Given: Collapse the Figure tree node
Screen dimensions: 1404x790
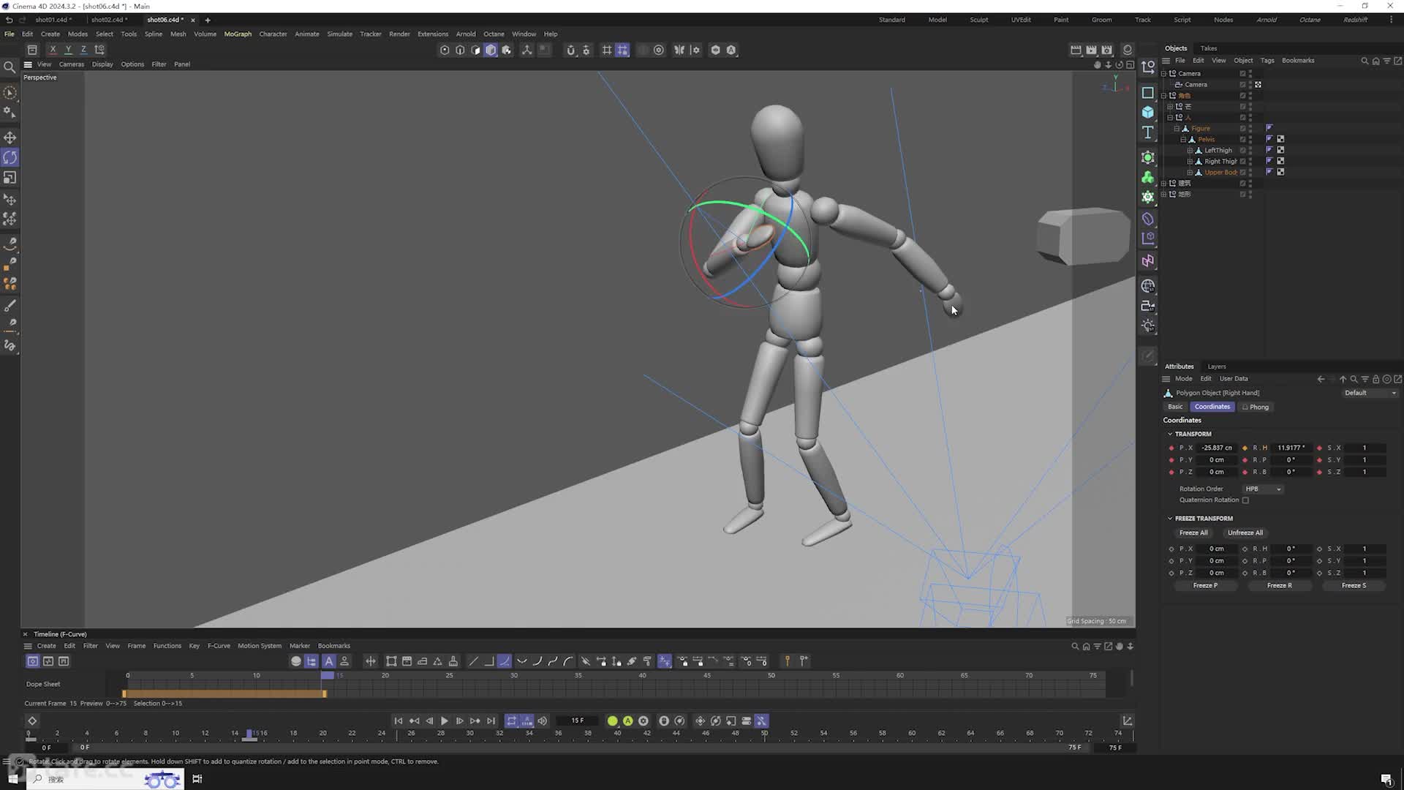Looking at the screenshot, I should pyautogui.click(x=1177, y=129).
